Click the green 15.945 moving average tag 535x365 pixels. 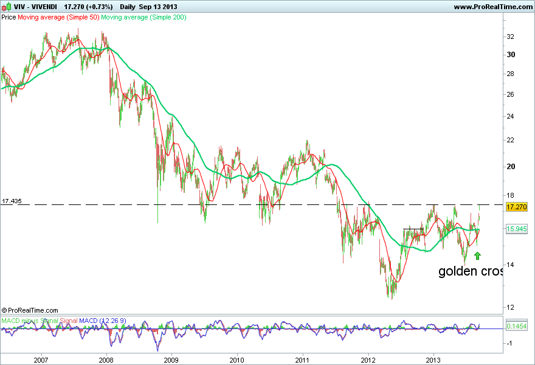[x=517, y=229]
